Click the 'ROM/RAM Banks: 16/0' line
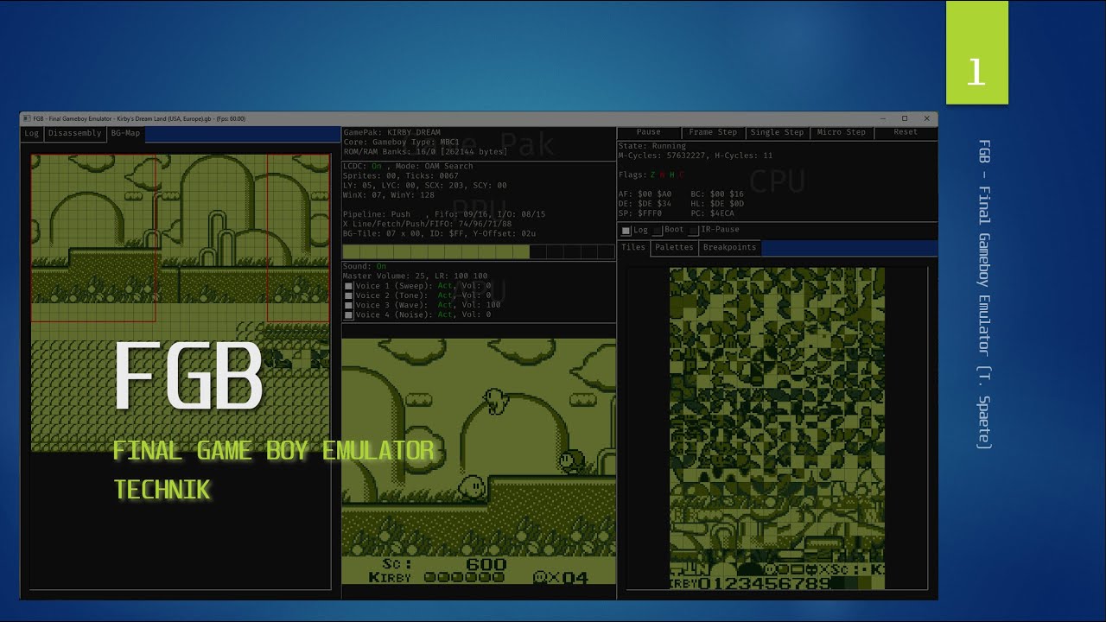The width and height of the screenshot is (1106, 622). tap(425, 152)
